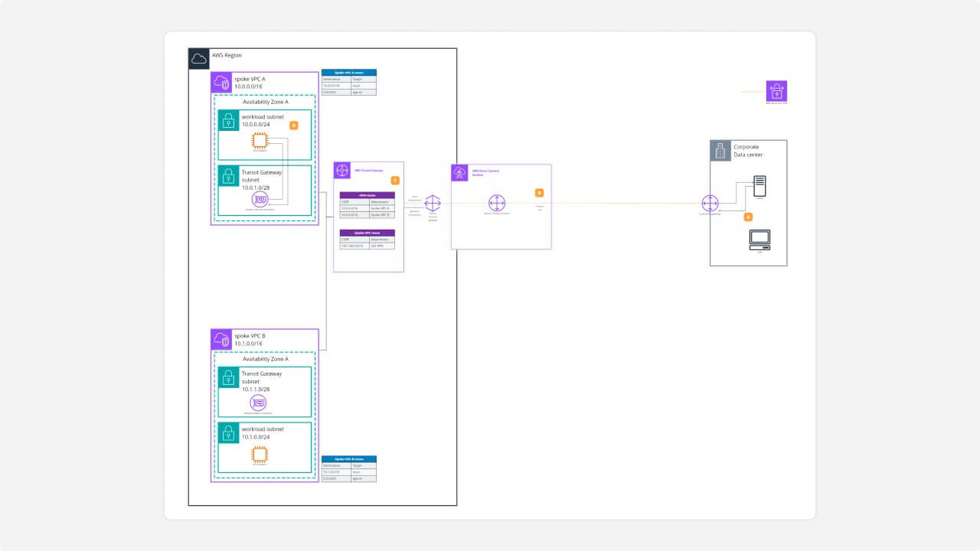
Task: Click the 'workload subnet 10.1.0.0/24' text
Action: pos(263,433)
